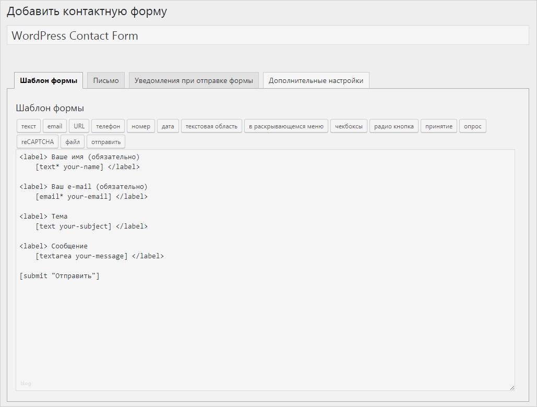Viewport: 537px width, 407px height.
Task: Insert a 'текст' field tag
Action: pos(28,126)
